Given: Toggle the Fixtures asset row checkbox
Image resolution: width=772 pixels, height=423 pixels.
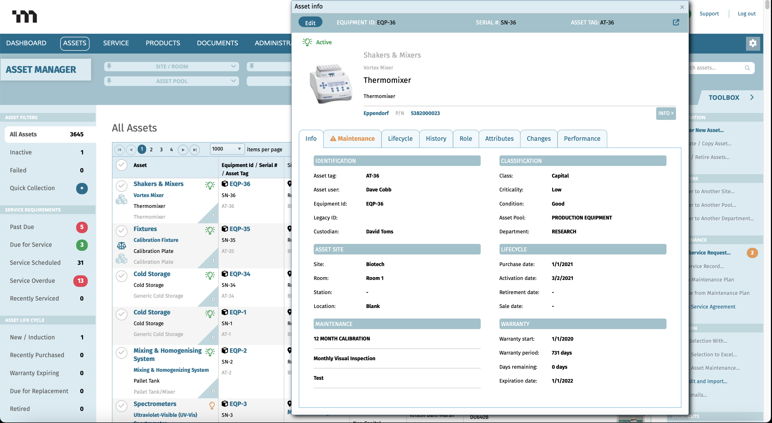Looking at the screenshot, I should 121,231.
